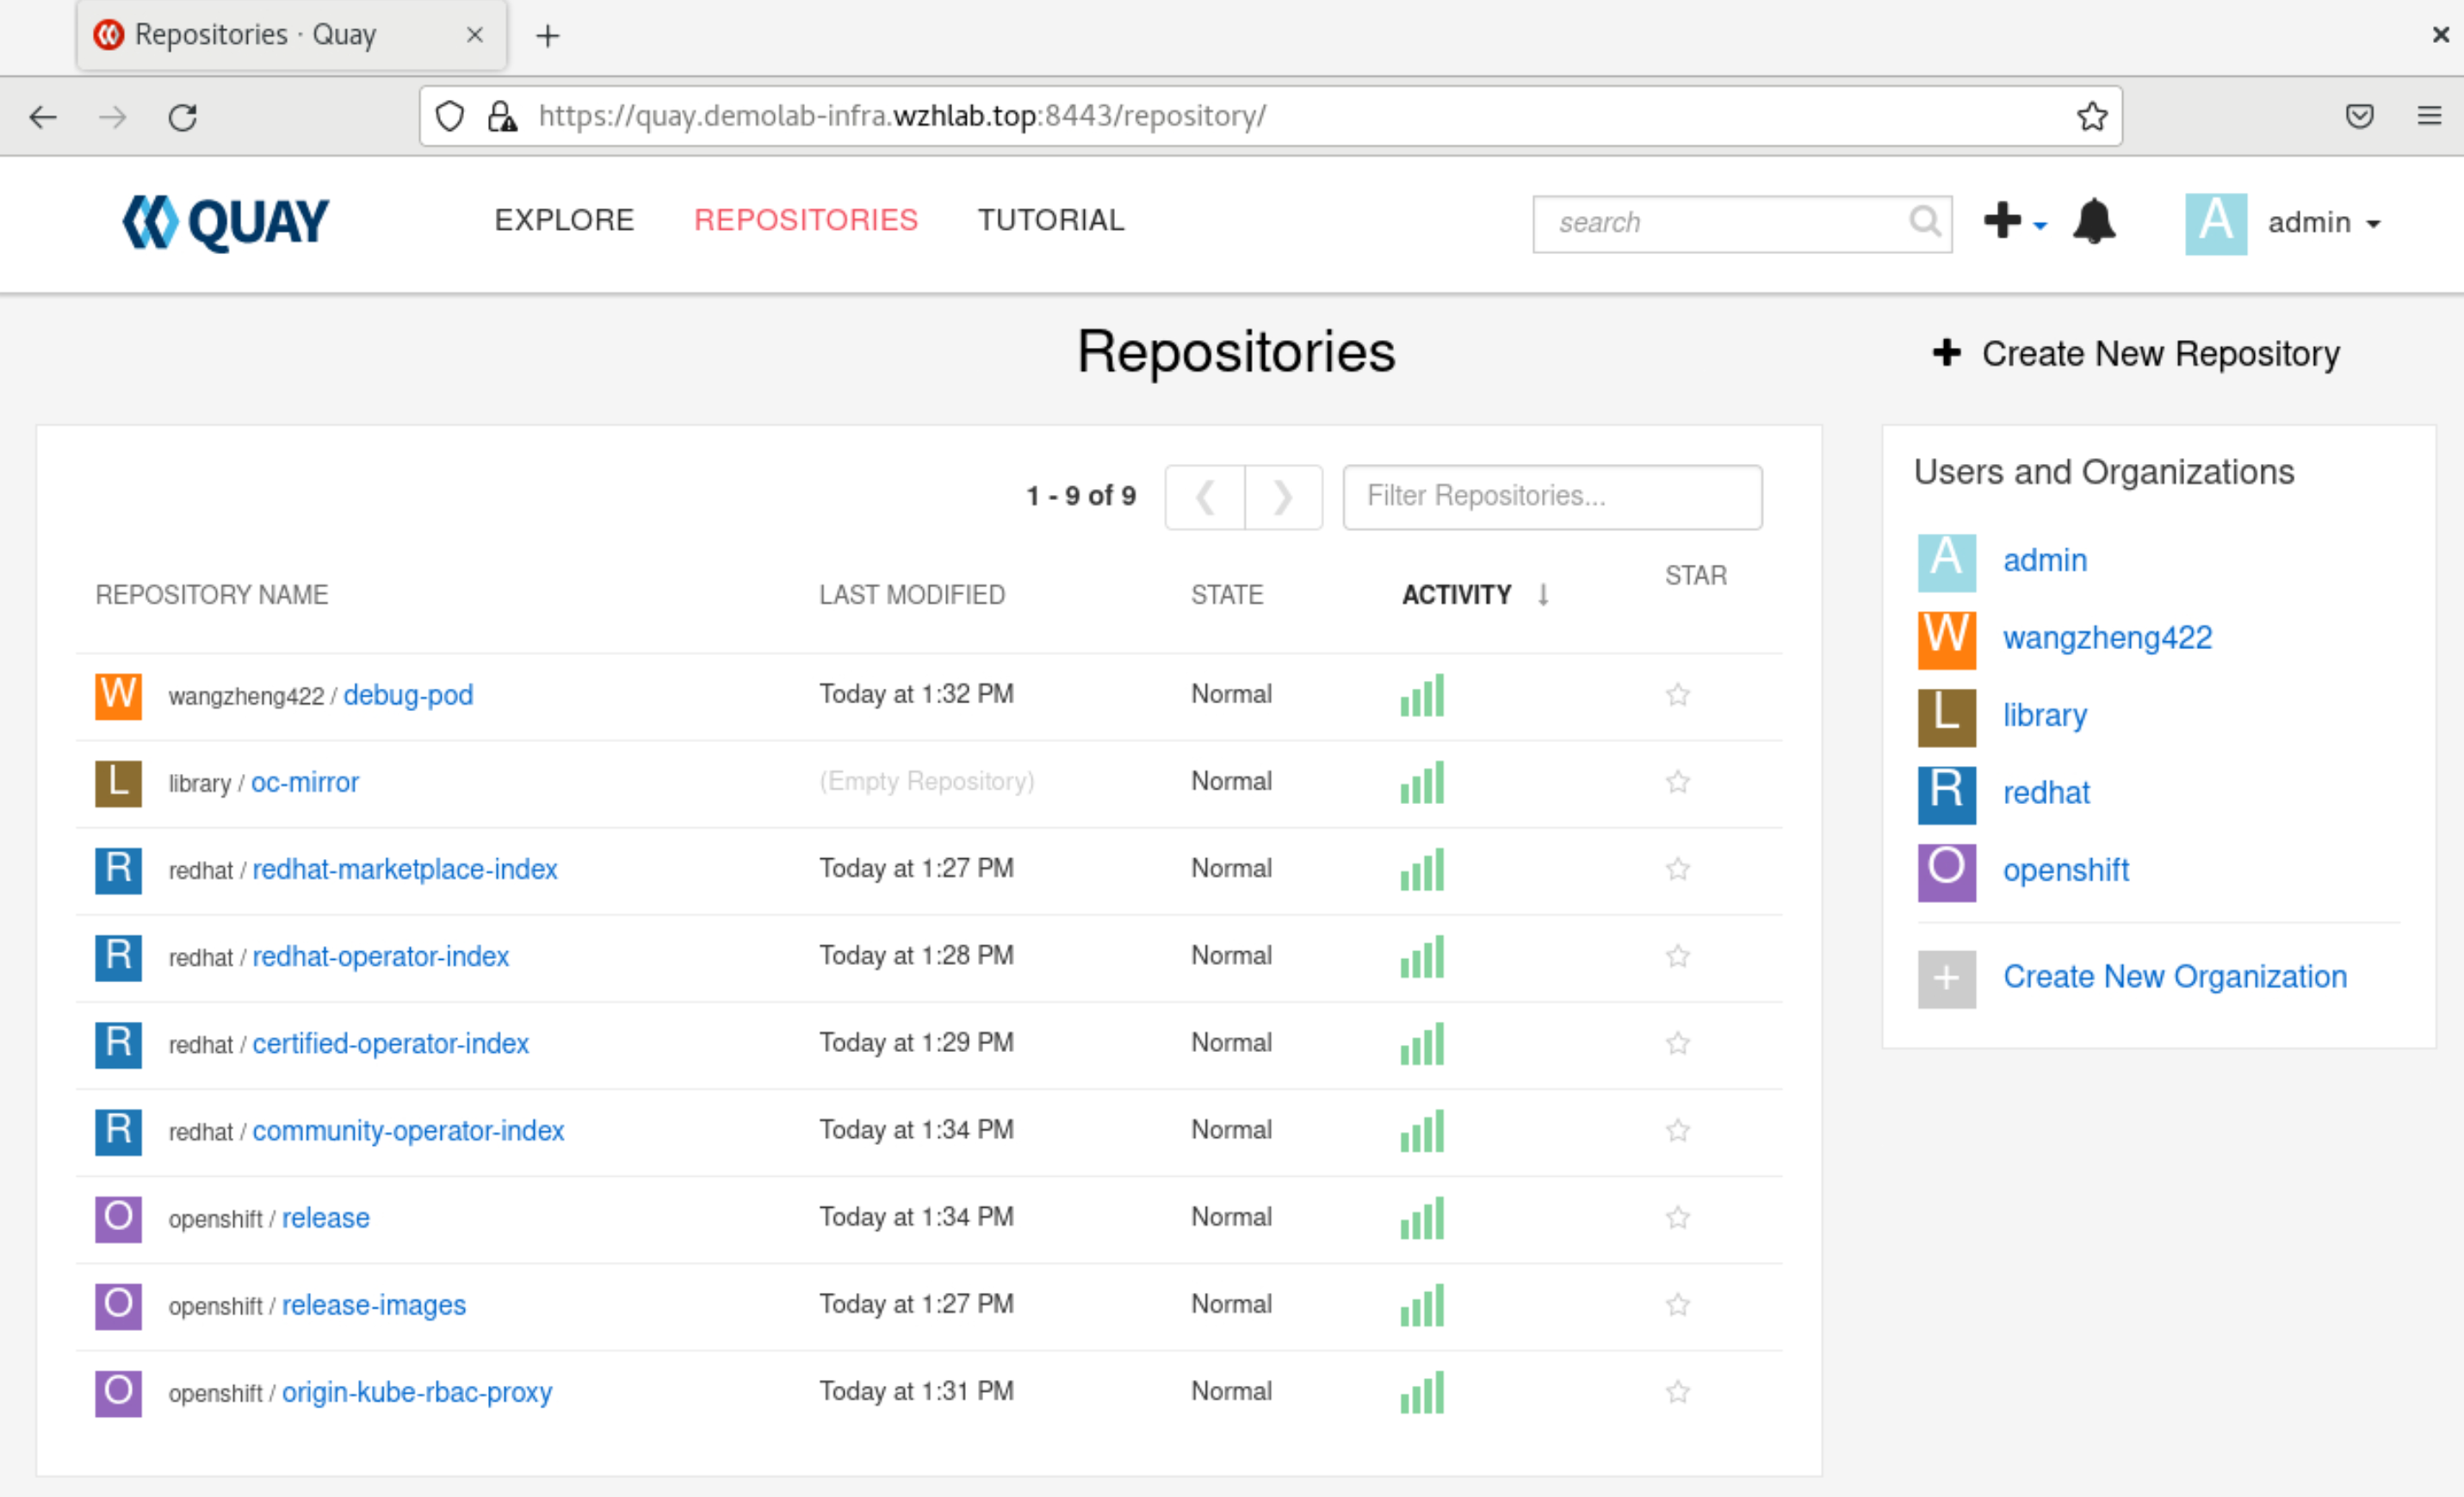Toggle star for redhat-operator-index repository
Screen dimensions: 2464x1497
(1677, 956)
